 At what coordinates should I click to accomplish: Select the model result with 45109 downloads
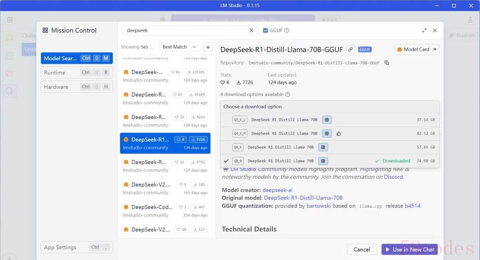click(x=165, y=98)
